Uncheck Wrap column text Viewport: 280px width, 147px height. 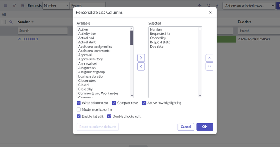click(x=79, y=103)
